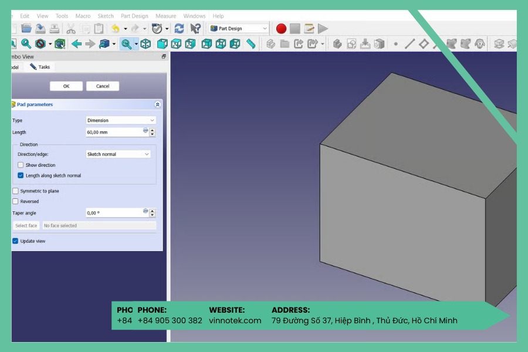This screenshot has width=528, height=352.
Task: Open the macro editor notepad icon
Action: pos(309,29)
